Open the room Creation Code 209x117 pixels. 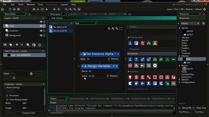[x=28, y=113]
